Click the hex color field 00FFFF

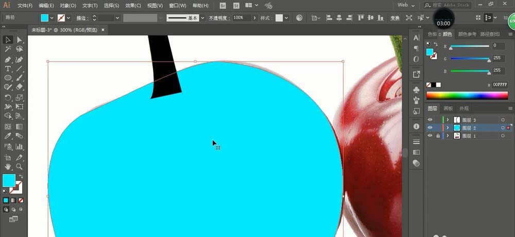[500, 85]
